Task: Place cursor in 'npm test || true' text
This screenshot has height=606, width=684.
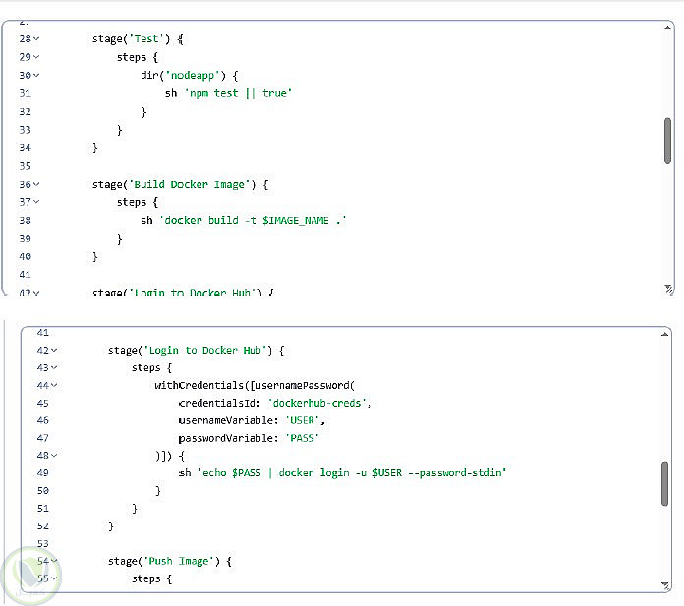Action: tap(238, 93)
